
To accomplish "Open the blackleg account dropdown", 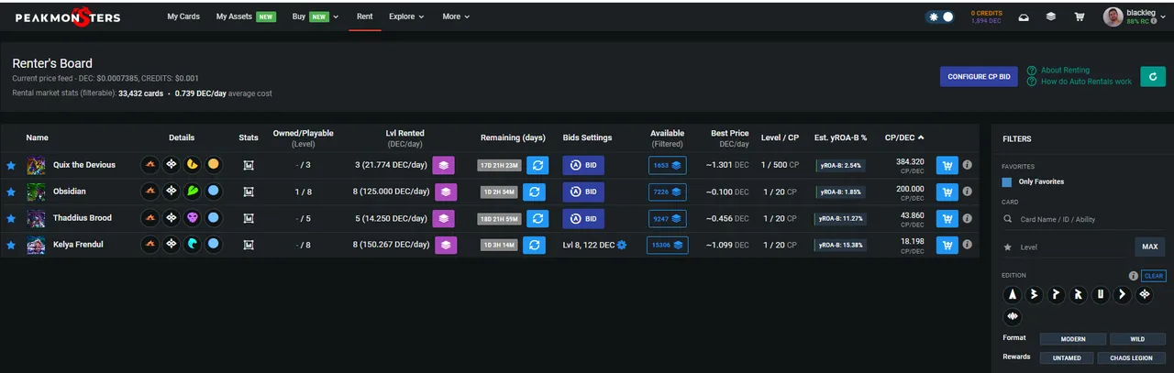I will pyautogui.click(x=1135, y=16).
